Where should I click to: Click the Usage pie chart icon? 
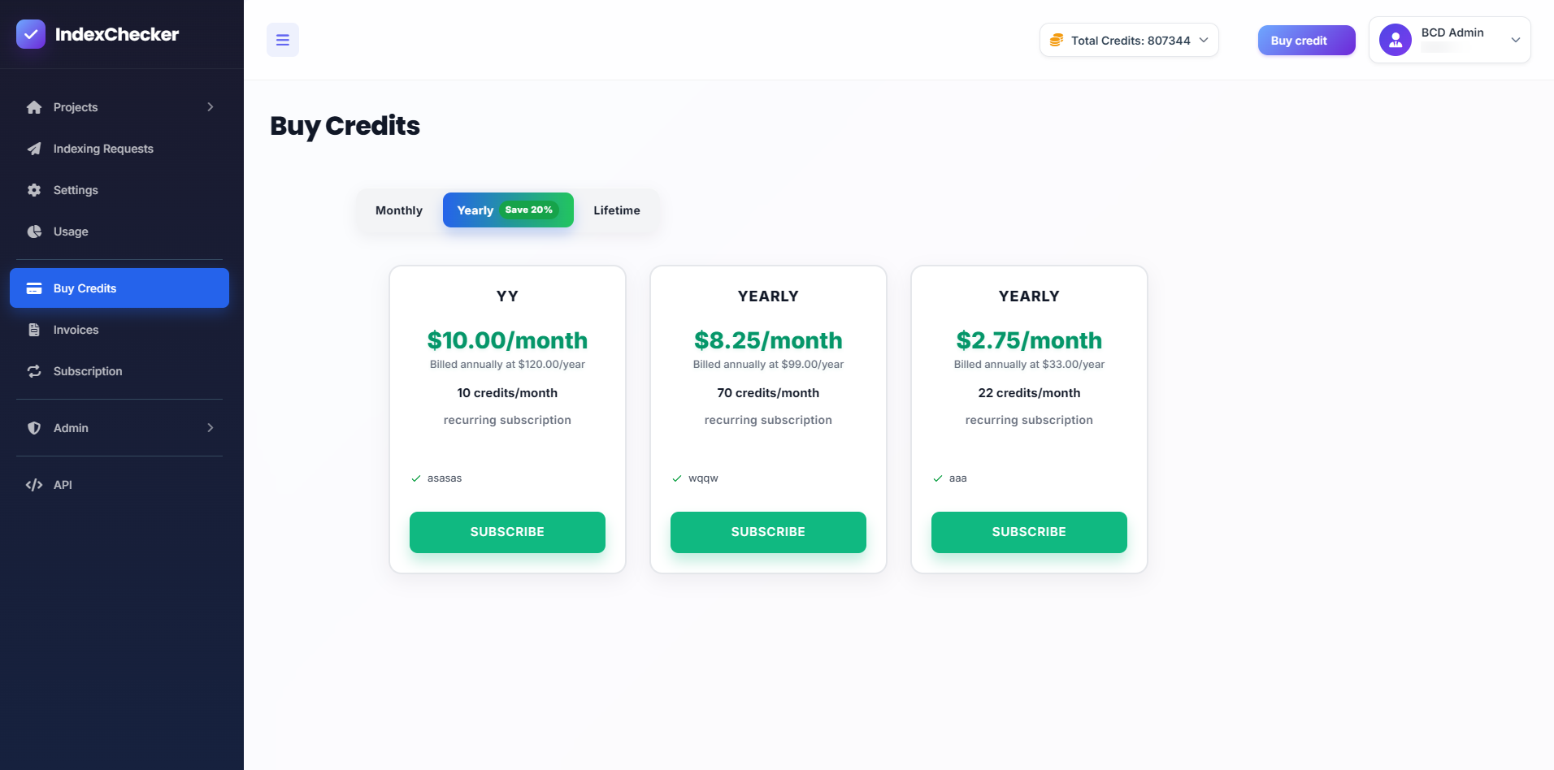[x=34, y=231]
